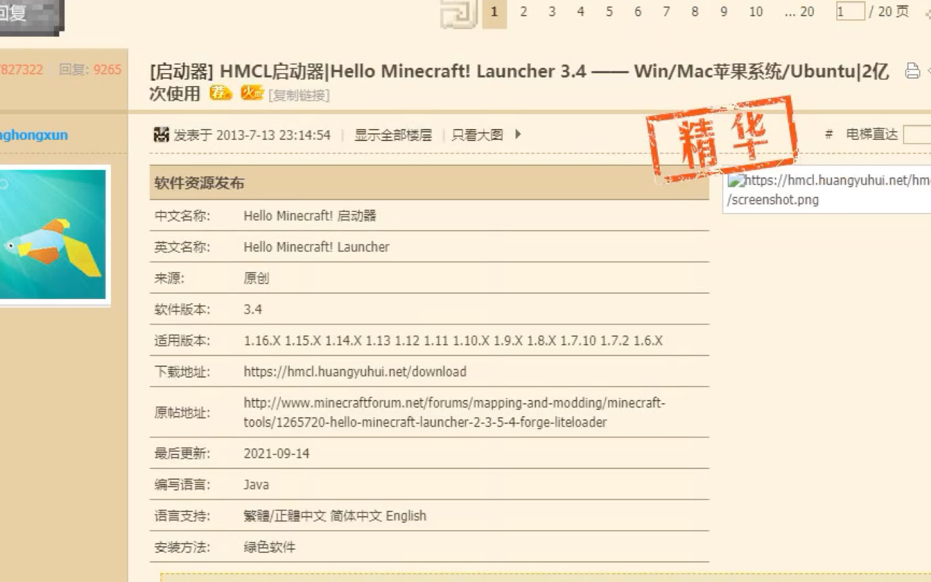931x582 pixels.
Task: Open the author's username link in sidebar
Action: point(34,135)
